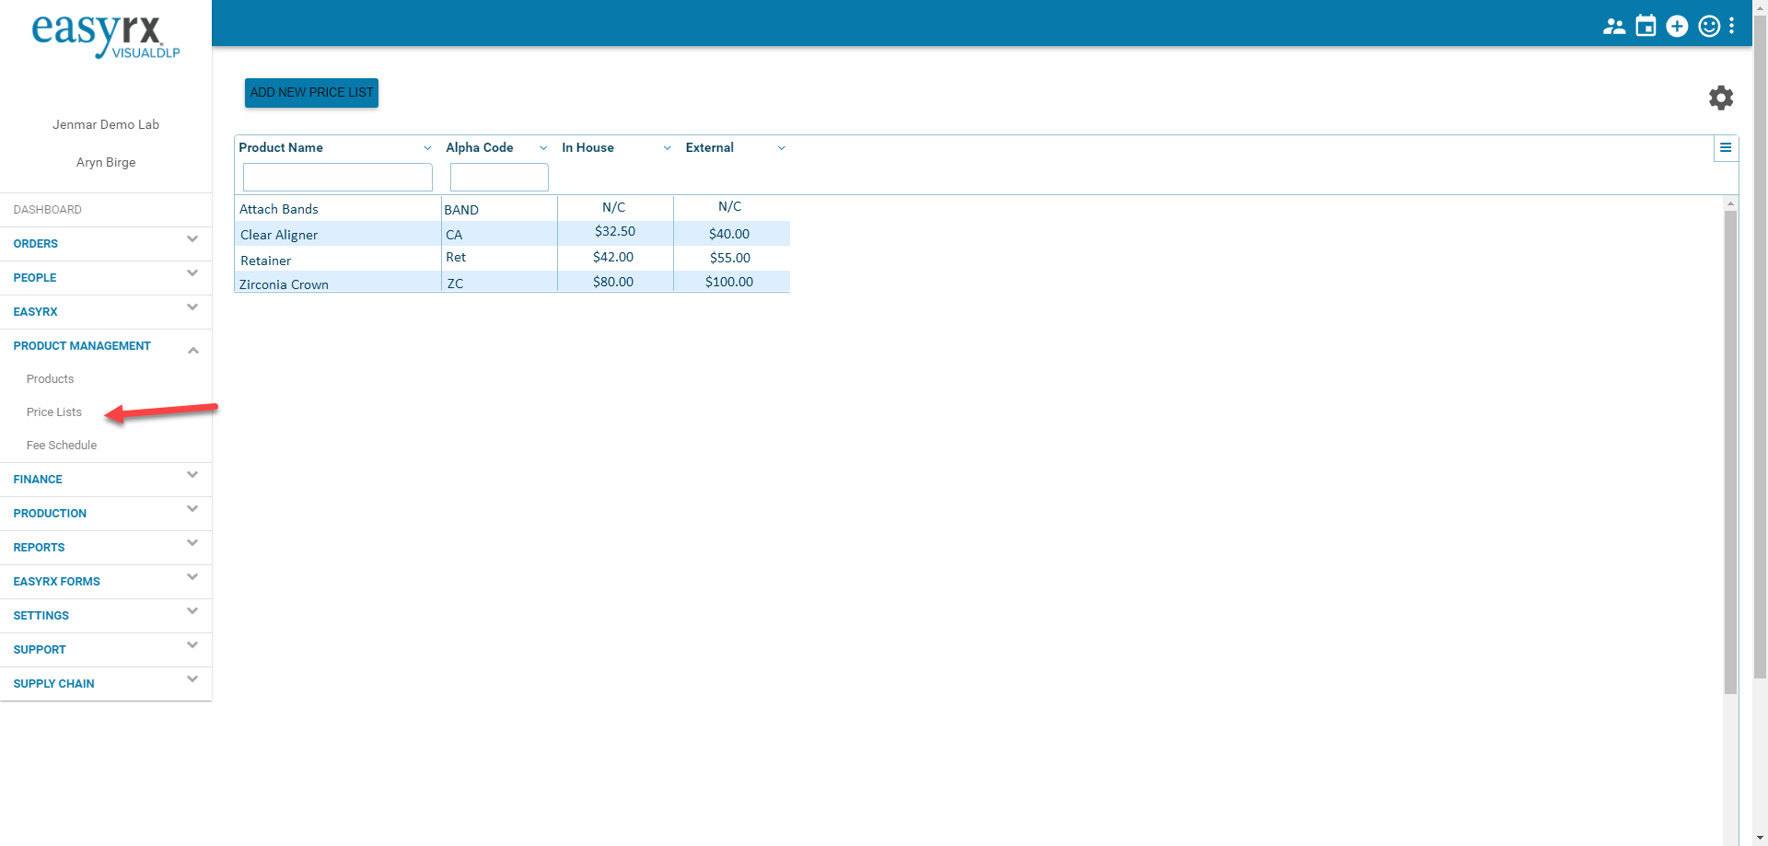Go to Dashboard in sidebar
This screenshot has height=846, width=1768.
point(48,210)
